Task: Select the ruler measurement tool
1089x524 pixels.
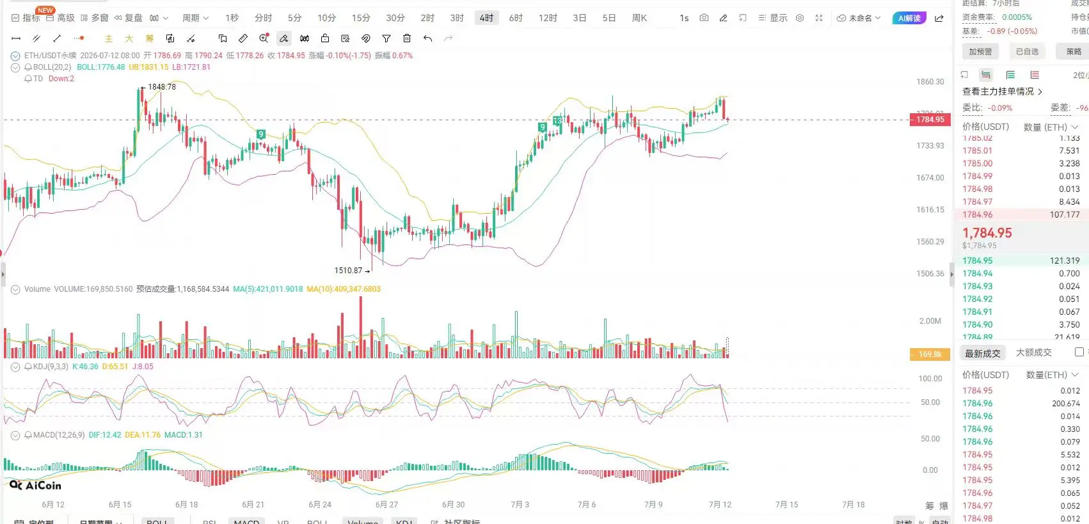Action: tap(243, 38)
